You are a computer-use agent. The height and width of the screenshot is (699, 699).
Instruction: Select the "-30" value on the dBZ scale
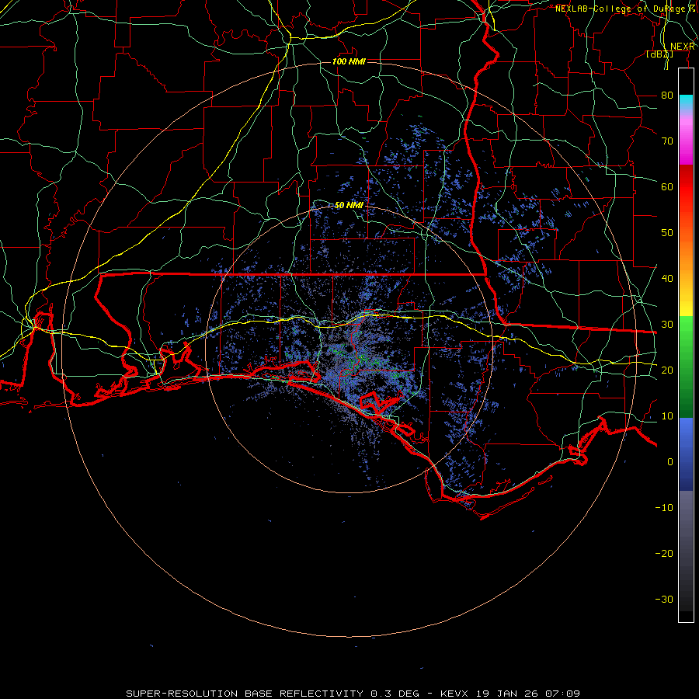(x=664, y=600)
